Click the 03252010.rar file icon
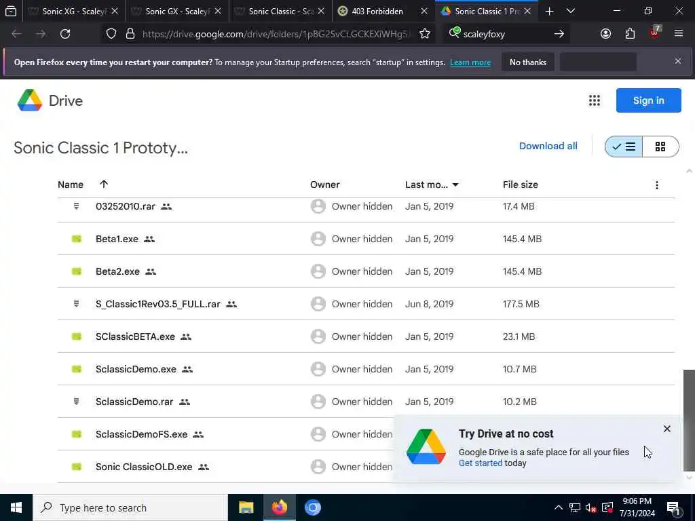Viewport: 695px width, 521px height. [76, 206]
